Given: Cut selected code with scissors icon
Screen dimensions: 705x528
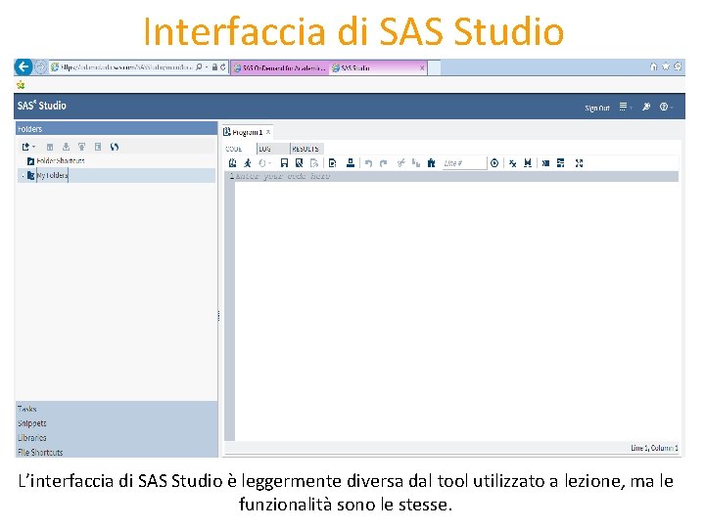Looking at the screenshot, I should click(401, 163).
